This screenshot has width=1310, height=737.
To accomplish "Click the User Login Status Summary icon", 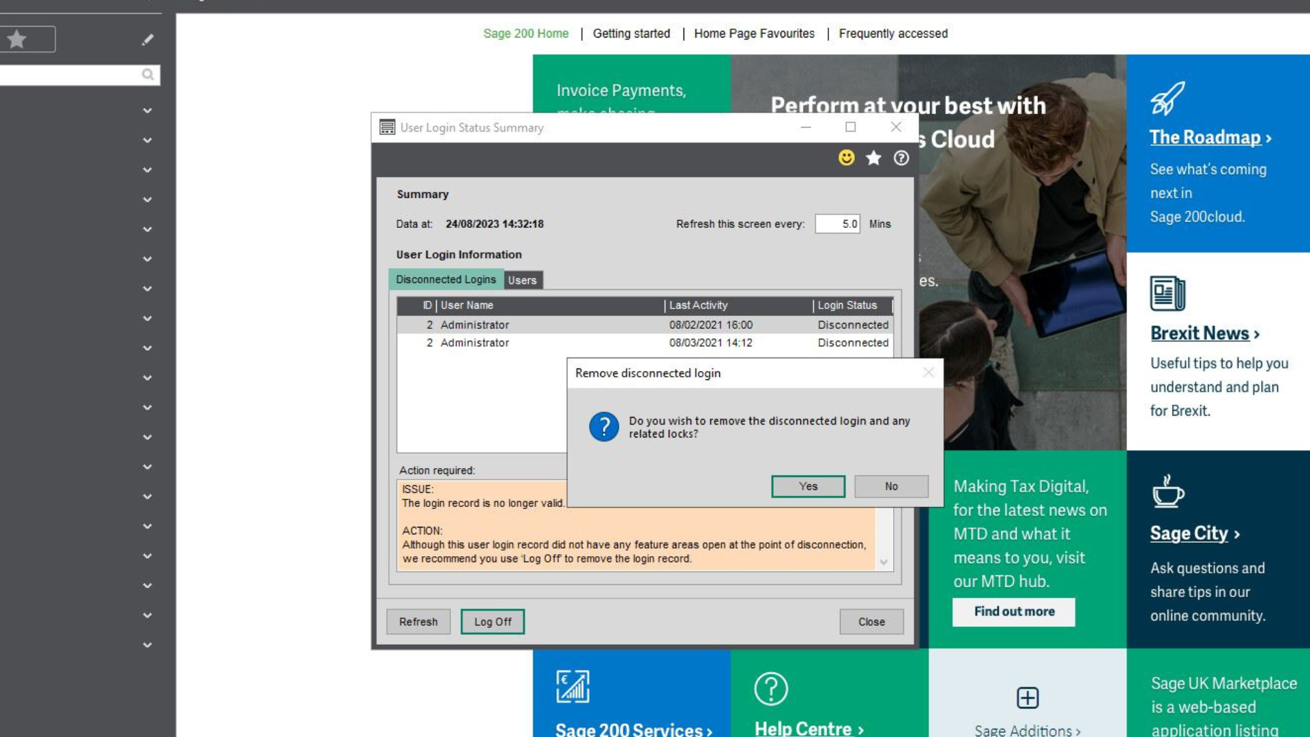I will point(386,127).
